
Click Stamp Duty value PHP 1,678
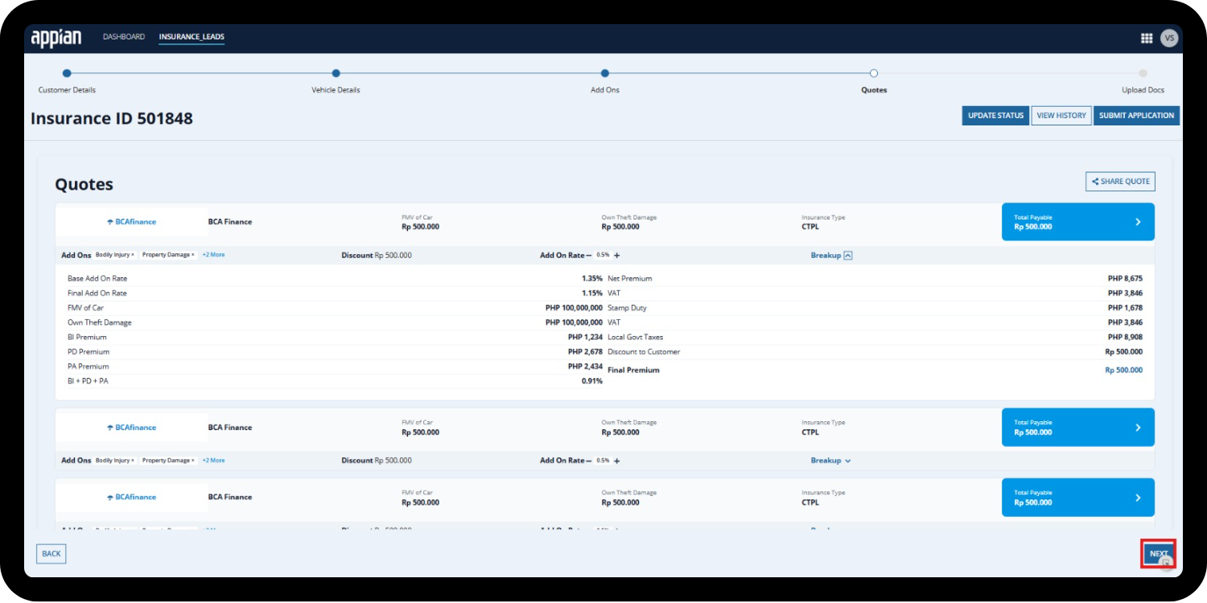point(1125,308)
